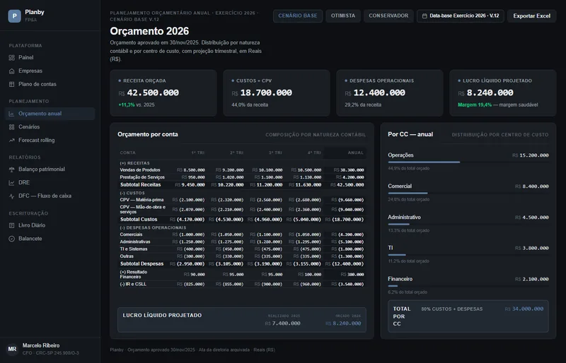The height and width of the screenshot is (363, 566).
Task: Click the Empresas home icon
Action: [x=11, y=71]
